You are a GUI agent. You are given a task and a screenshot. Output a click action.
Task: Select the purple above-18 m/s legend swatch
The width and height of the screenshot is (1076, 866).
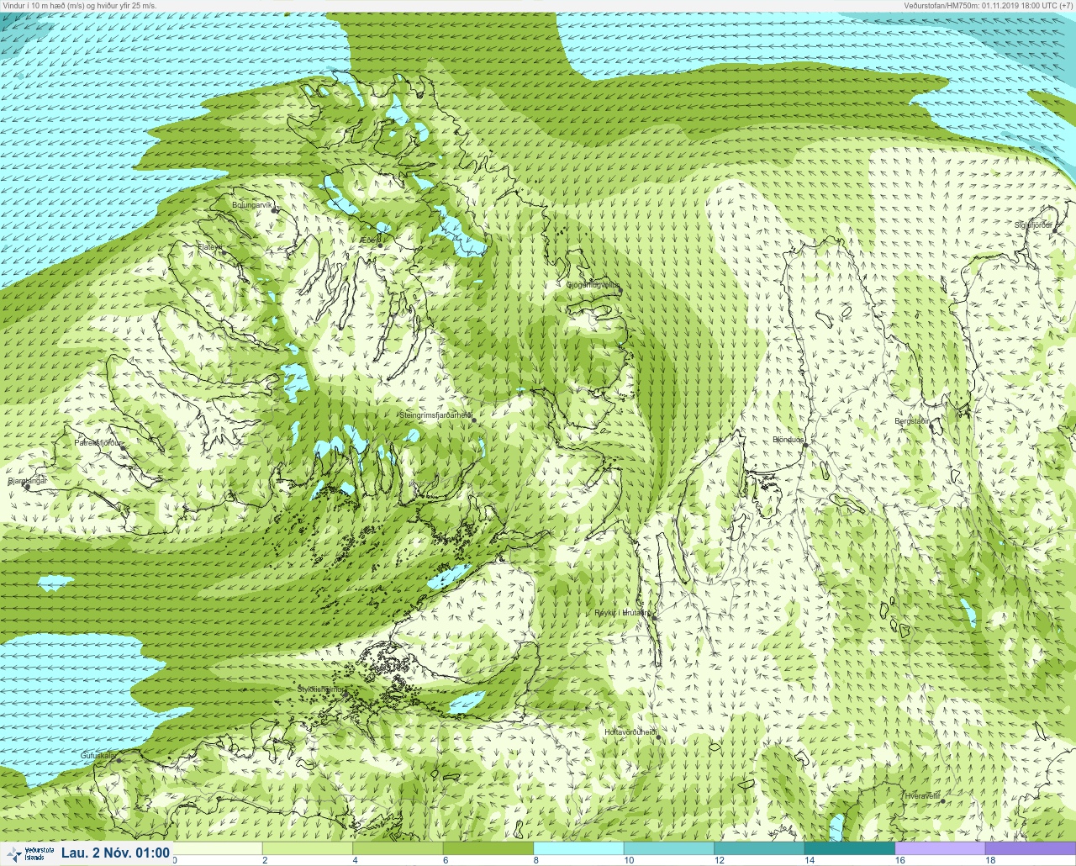coord(1031,848)
